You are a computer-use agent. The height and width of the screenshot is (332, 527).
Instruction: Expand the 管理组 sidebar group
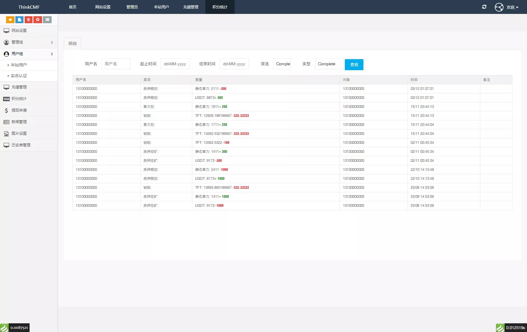(29, 42)
